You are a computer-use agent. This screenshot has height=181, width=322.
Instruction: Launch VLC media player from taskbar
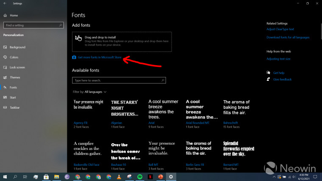(119, 177)
